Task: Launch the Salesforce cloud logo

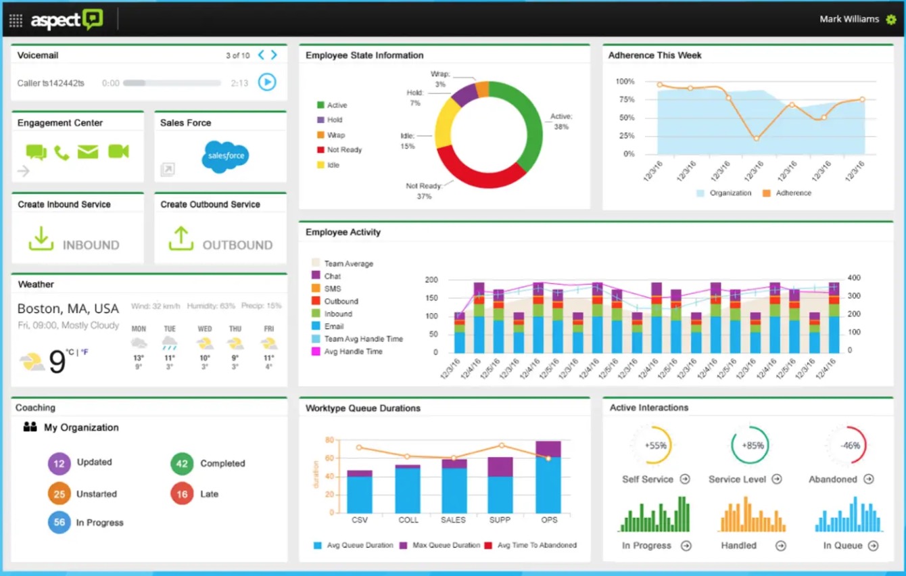Action: tap(225, 155)
